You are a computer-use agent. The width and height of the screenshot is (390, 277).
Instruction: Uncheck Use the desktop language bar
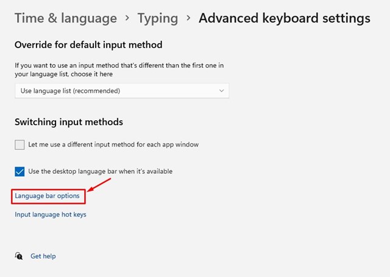(x=19, y=171)
